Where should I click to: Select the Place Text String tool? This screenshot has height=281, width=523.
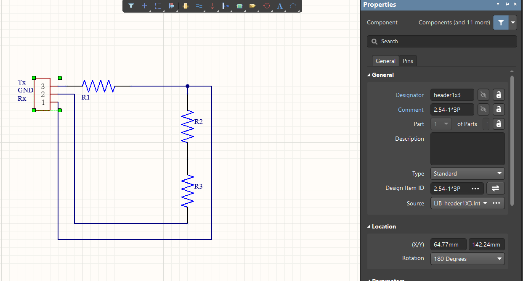pyautogui.click(x=280, y=6)
